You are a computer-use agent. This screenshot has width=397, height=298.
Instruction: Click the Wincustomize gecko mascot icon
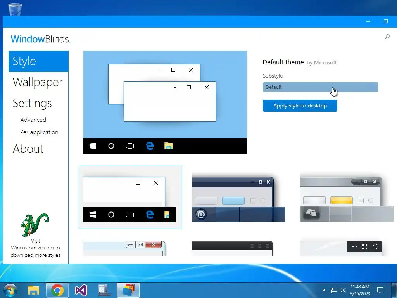coord(35,225)
